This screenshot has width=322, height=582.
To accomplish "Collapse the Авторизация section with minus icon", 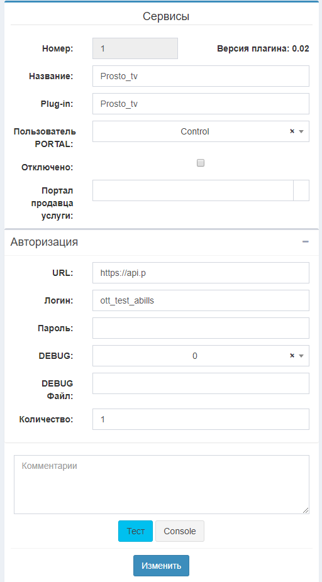I will 305,242.
